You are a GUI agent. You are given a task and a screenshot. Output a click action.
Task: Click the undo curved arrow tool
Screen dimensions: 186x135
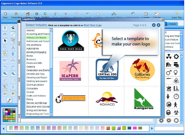pos(5,67)
